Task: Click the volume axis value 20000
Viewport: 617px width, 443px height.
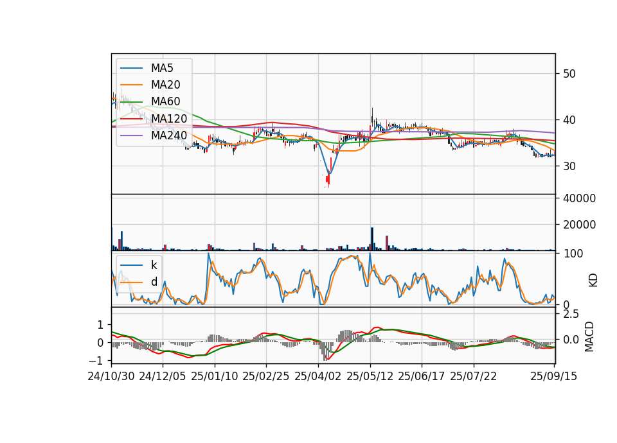Action: pyautogui.click(x=579, y=225)
